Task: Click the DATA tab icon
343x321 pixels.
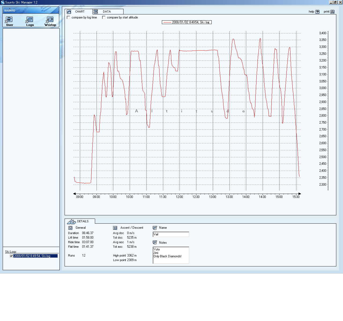Action: [x=96, y=12]
